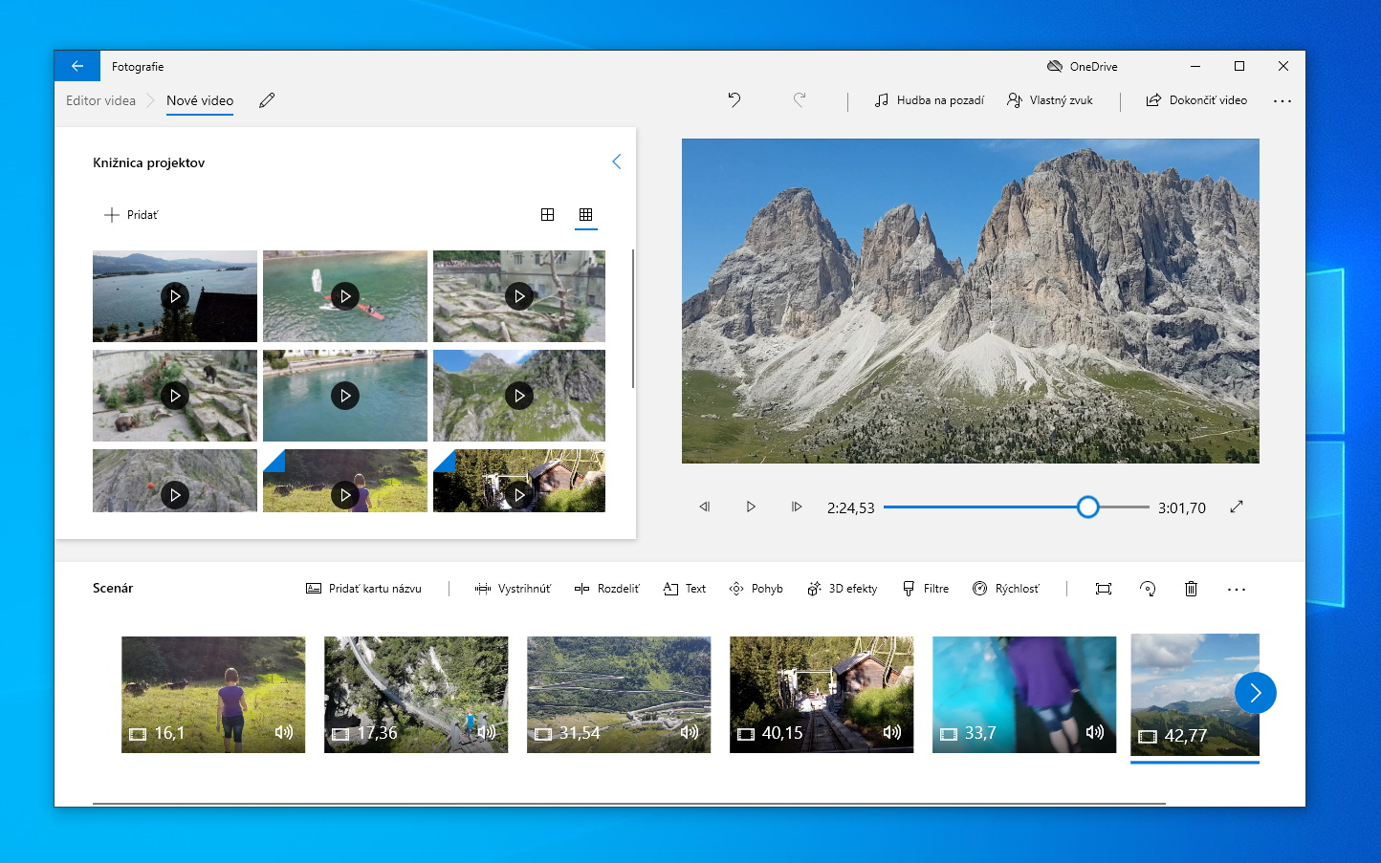Click the remove black bars resize icon

1104,589
